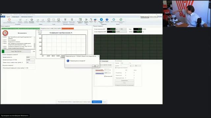Click the red Эталонный ВИП line swatch

[100, 70]
